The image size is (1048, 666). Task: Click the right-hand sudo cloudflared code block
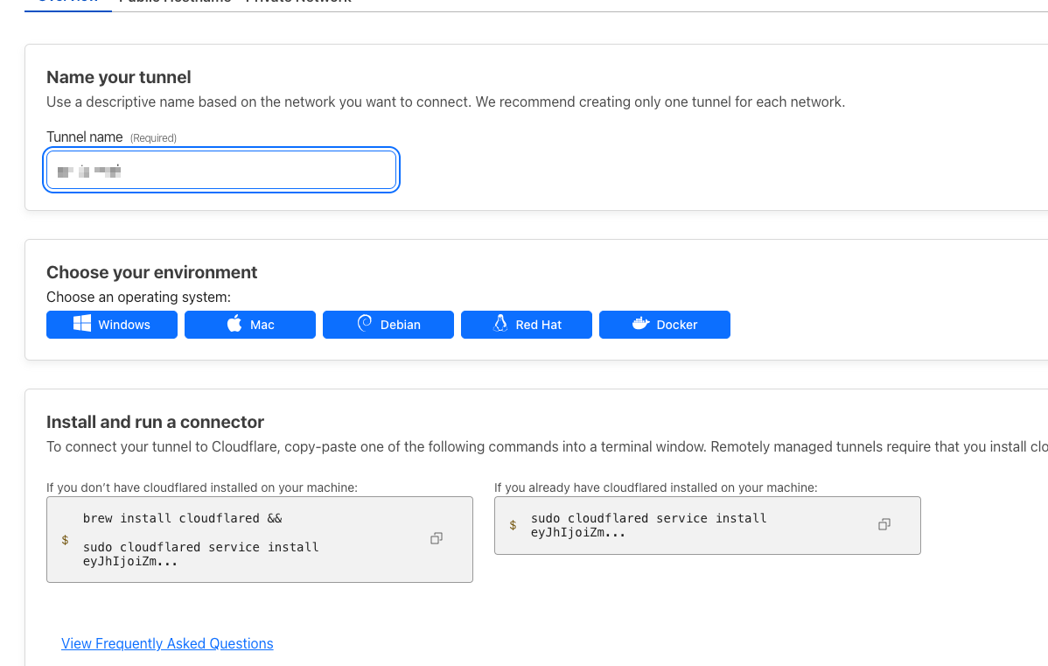click(682, 525)
